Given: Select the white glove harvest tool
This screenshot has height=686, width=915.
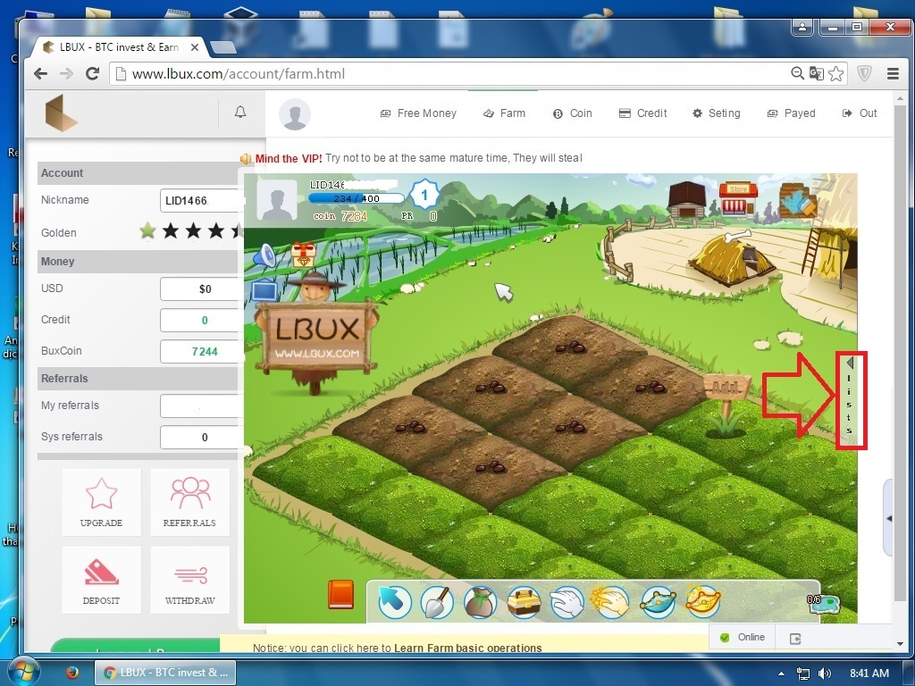Looking at the screenshot, I should (567, 601).
